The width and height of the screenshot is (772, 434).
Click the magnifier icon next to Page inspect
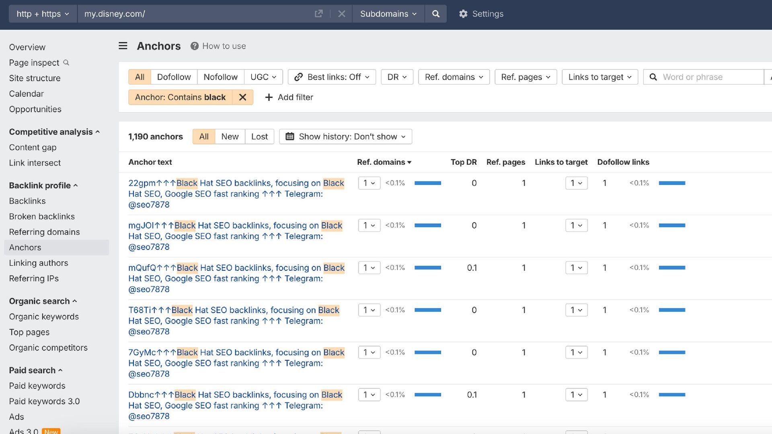coord(66,63)
